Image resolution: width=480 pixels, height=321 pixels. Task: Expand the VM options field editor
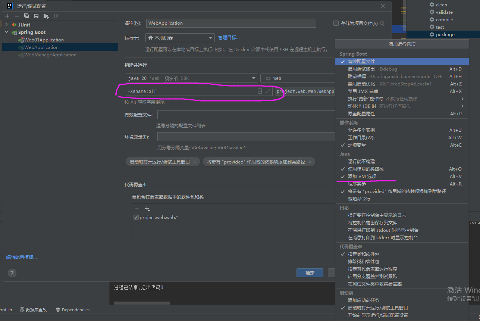point(267,91)
